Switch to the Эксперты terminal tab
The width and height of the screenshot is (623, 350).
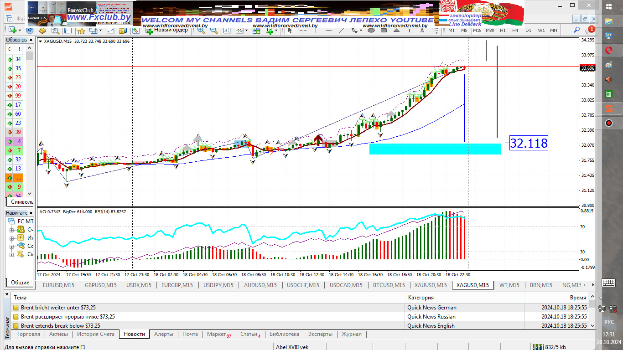coord(320,334)
